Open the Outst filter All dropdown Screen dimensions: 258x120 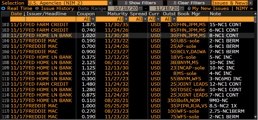pos(174,19)
